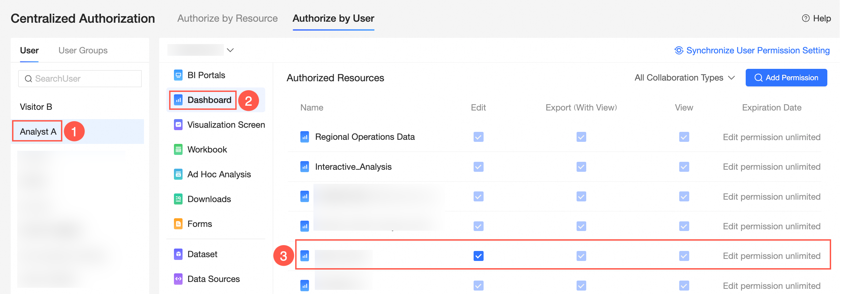Click the Visualization Screen icon

pos(178,125)
